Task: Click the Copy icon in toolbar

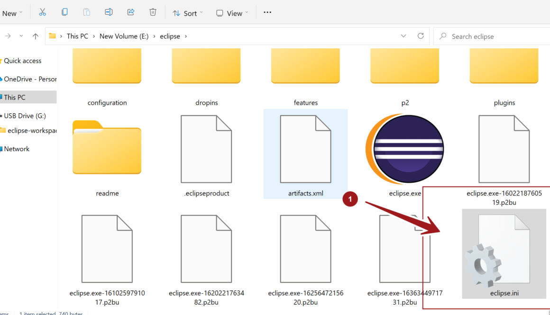Action: point(64,13)
